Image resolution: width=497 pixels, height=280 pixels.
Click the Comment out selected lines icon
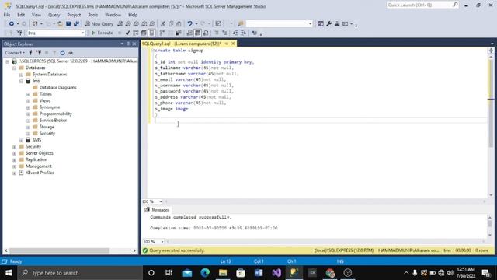[217, 33]
